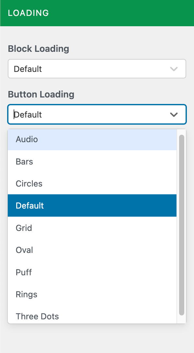This screenshot has height=353, width=194.
Task: Click the green LOADING section header
Action: 97,13
